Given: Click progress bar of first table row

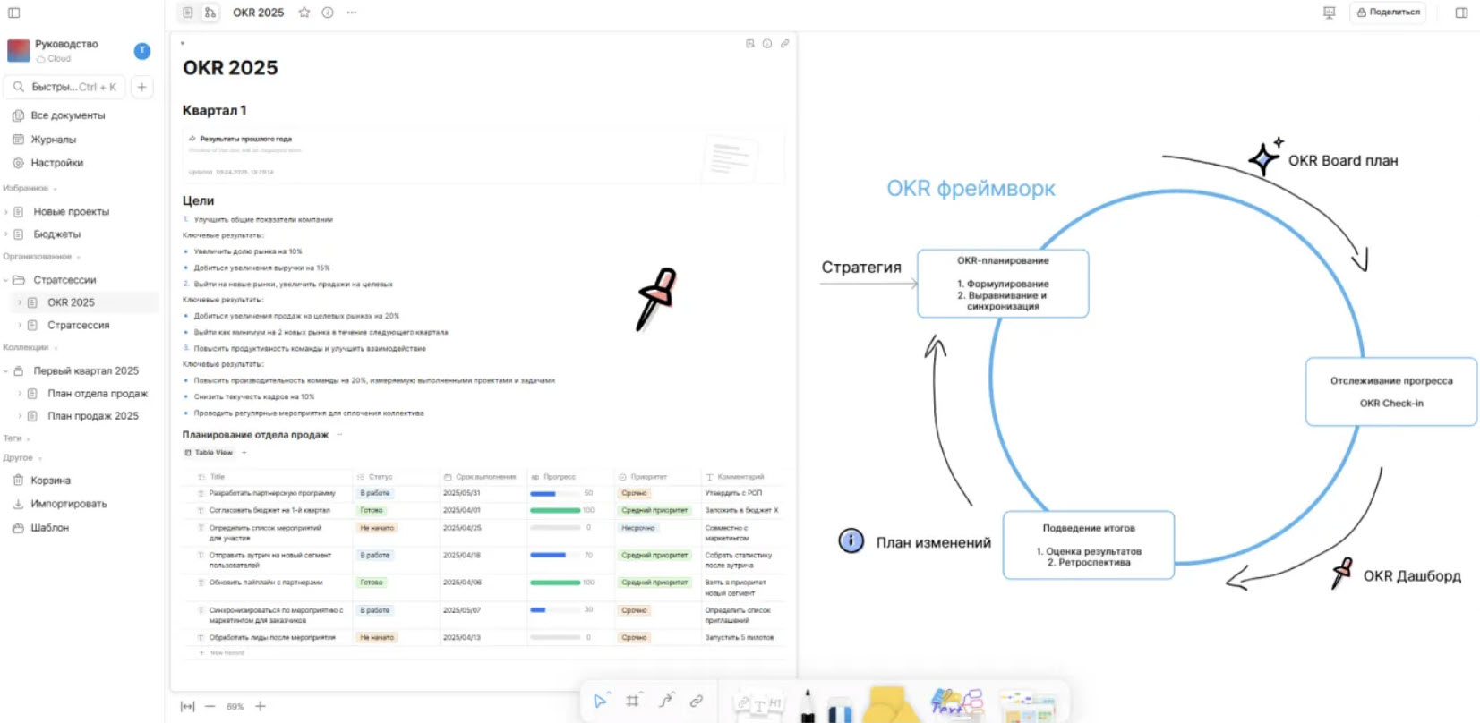Looking at the screenshot, I should tap(555, 493).
